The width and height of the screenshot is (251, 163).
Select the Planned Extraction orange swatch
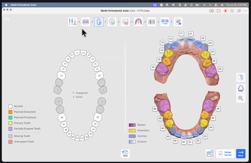[x=10, y=112]
